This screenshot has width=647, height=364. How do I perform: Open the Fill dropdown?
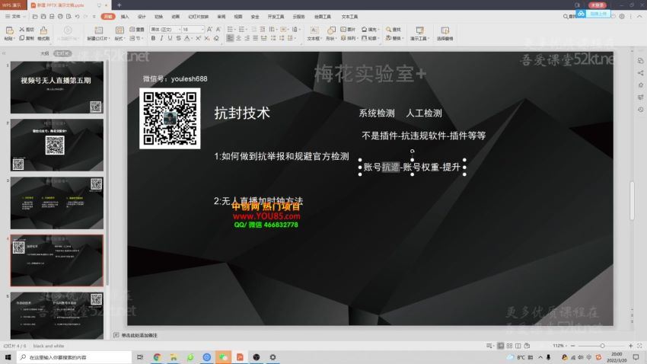tap(370, 29)
